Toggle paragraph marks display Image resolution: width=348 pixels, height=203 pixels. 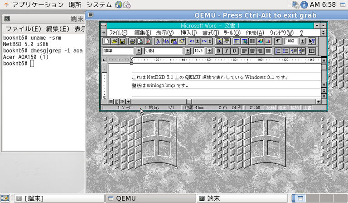[x=278, y=41]
